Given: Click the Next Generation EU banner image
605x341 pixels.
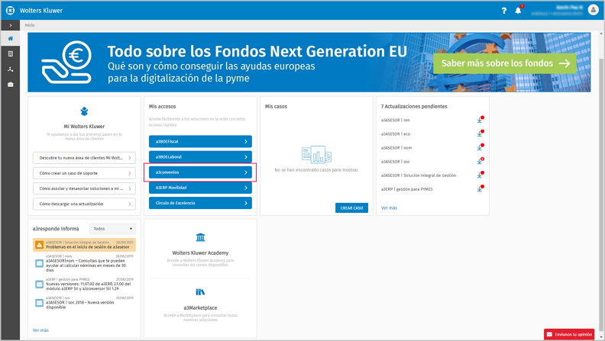Looking at the screenshot, I should click(x=309, y=63).
